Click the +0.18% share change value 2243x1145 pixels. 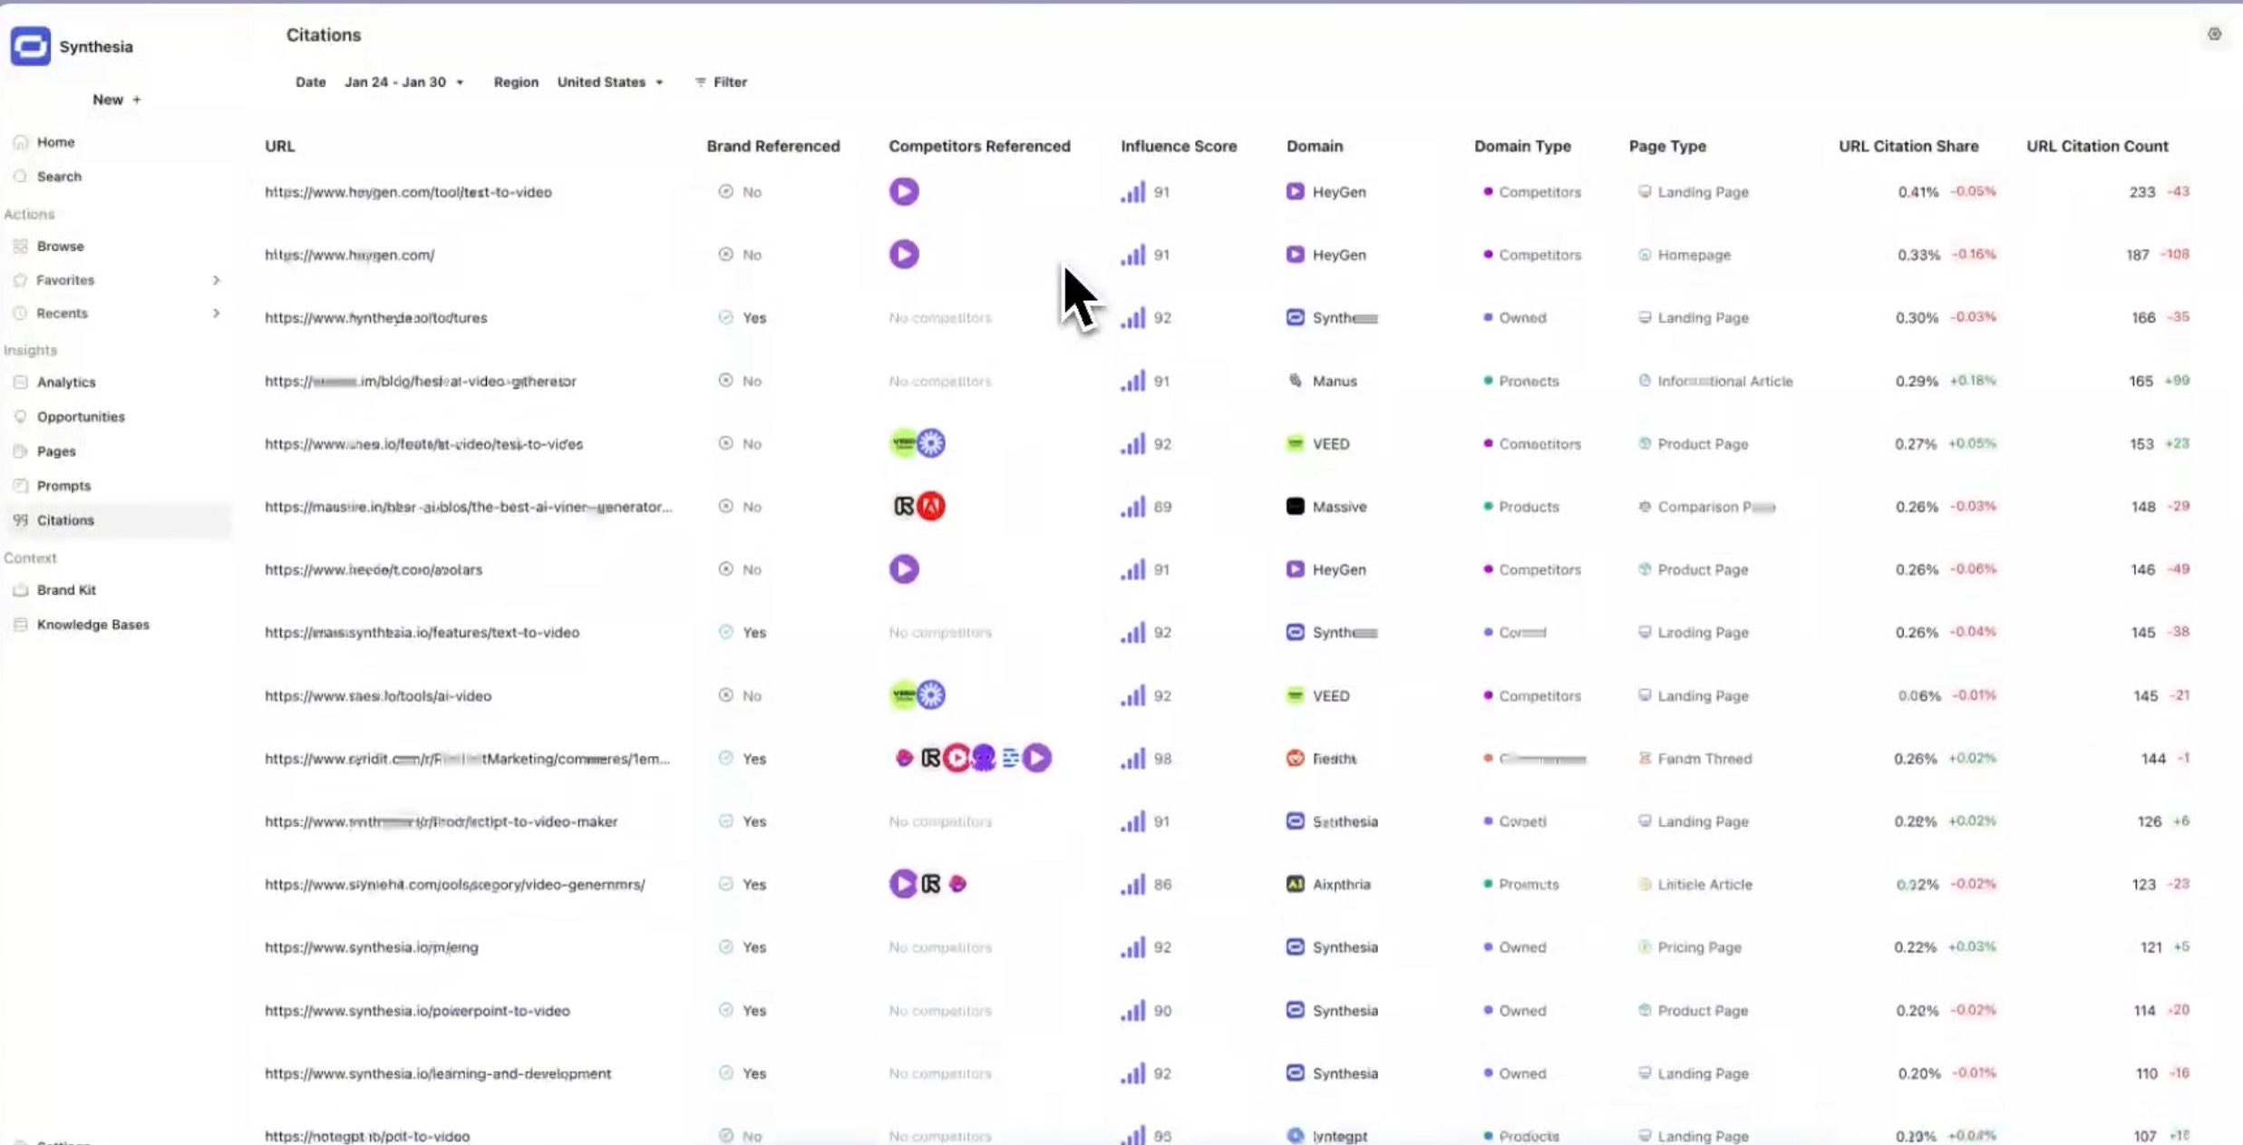pyautogui.click(x=1973, y=381)
